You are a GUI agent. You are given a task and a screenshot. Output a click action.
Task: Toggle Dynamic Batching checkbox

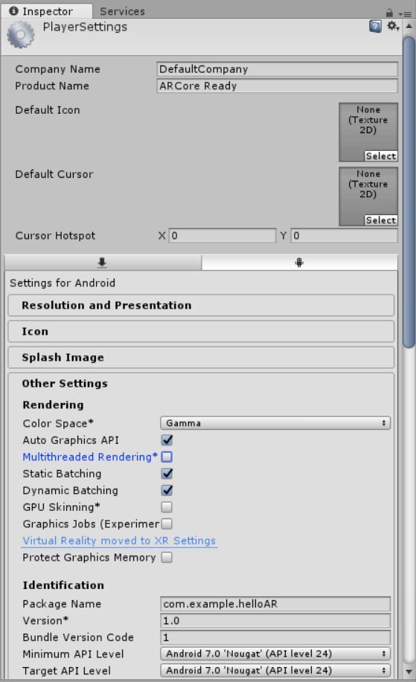(167, 490)
